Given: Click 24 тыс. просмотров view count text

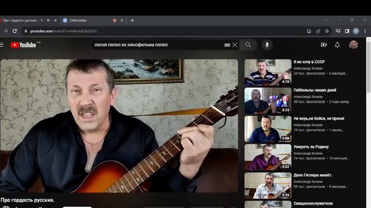Looking at the screenshot, I should [x=309, y=73].
